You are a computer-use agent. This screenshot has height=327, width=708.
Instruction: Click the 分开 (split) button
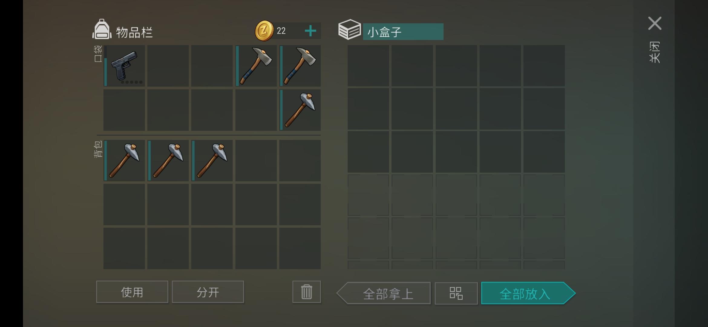(x=208, y=292)
